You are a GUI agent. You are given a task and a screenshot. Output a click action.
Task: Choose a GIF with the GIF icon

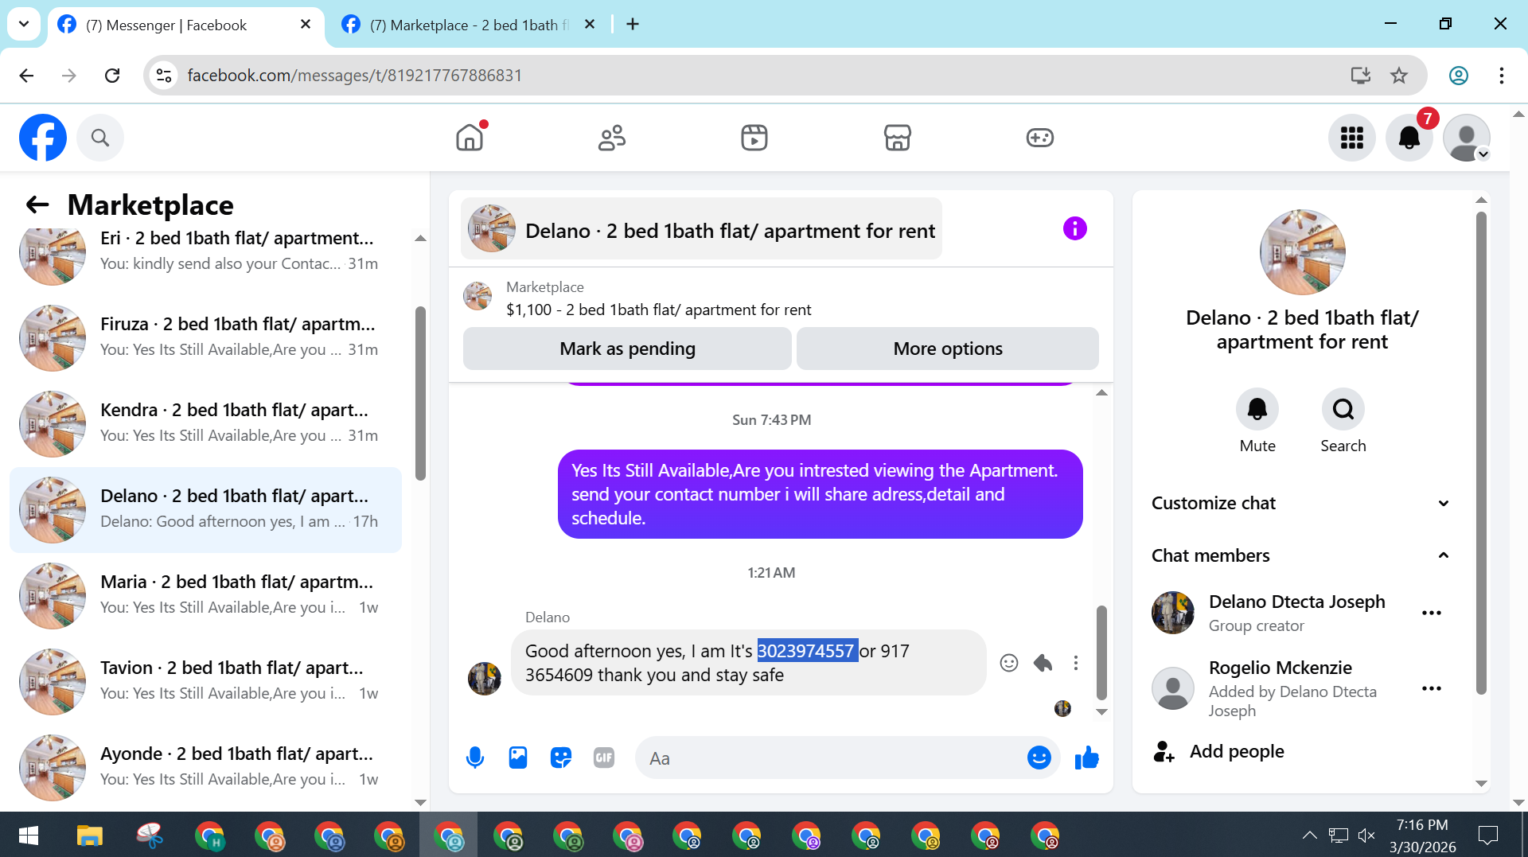[604, 758]
